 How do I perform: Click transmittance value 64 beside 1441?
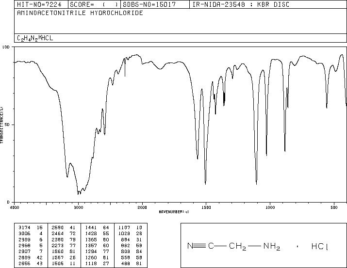click(106, 228)
